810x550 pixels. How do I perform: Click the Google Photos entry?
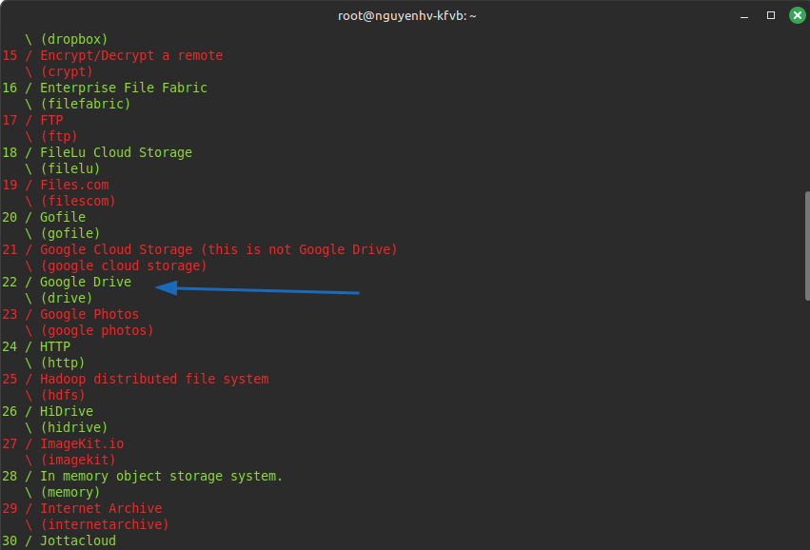click(x=89, y=314)
